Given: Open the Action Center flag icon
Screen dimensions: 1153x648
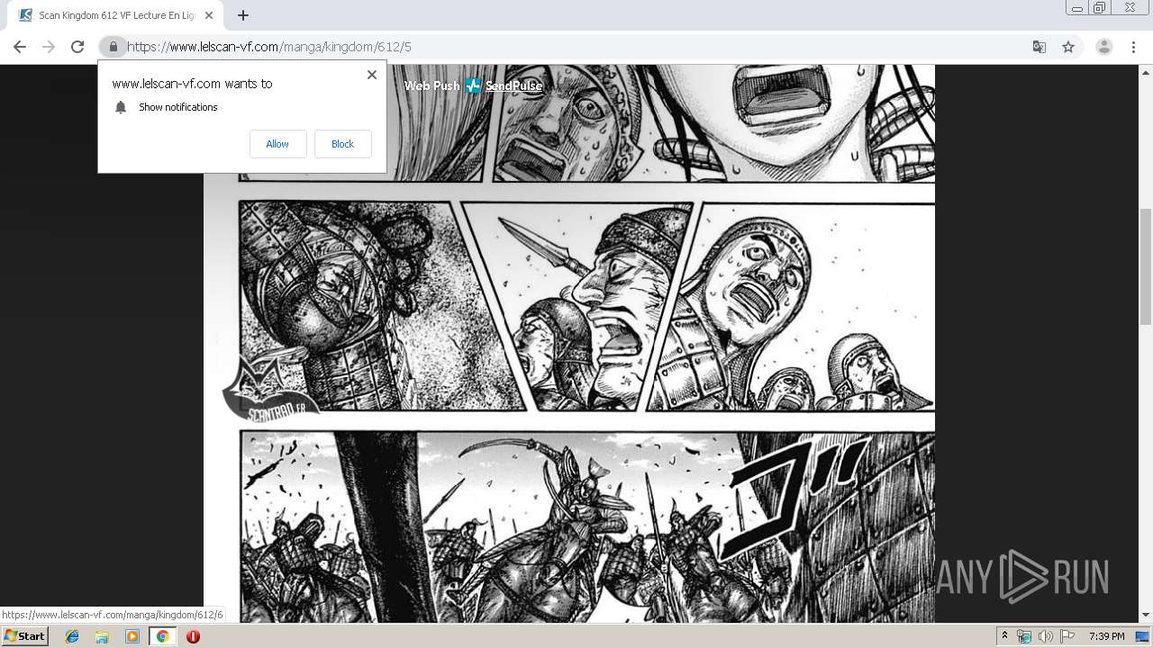Looking at the screenshot, I should [x=1067, y=636].
